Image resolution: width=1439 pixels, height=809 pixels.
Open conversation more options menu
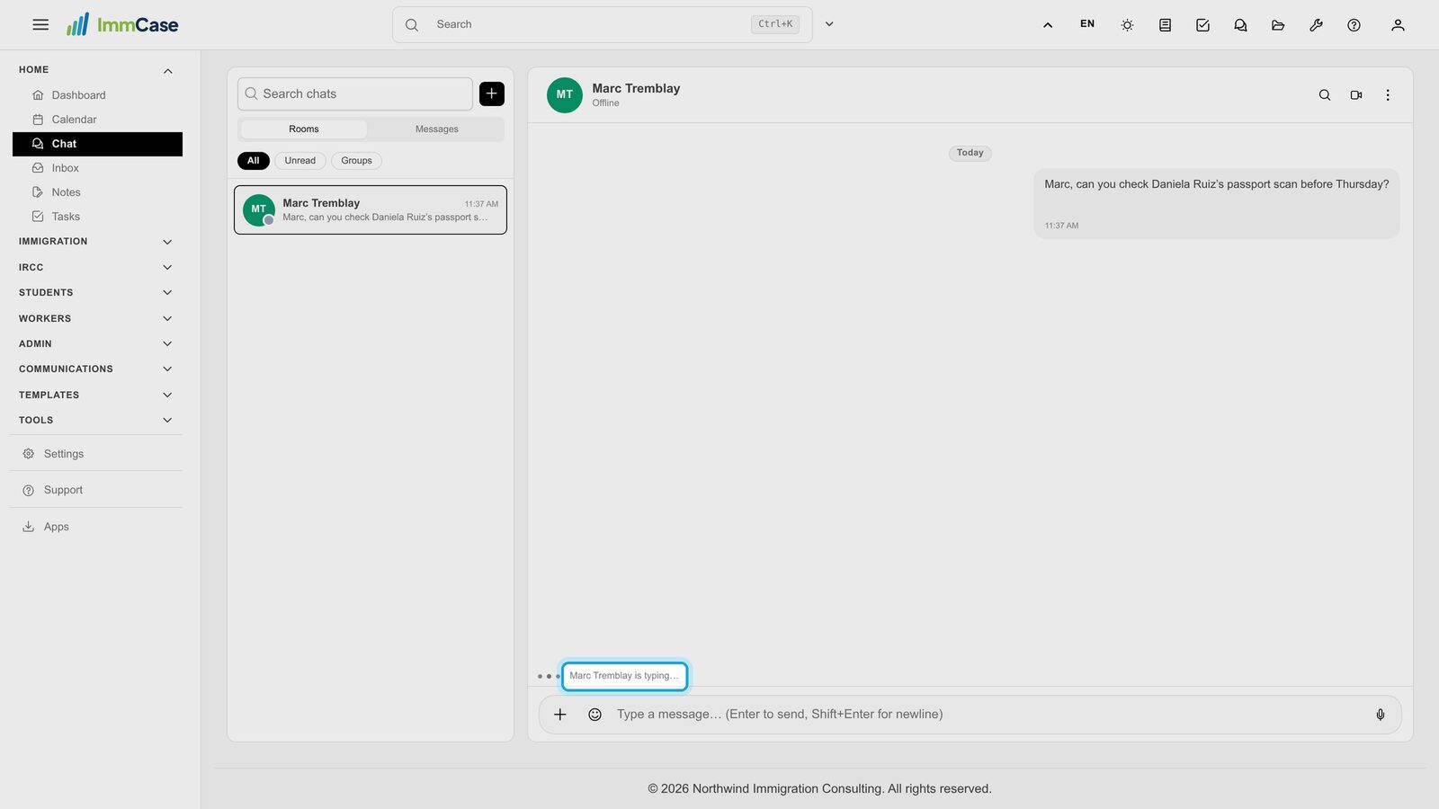pyautogui.click(x=1388, y=95)
